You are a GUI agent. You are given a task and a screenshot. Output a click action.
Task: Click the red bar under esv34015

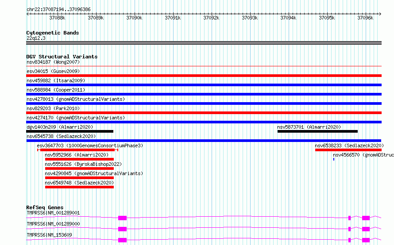pyautogui.click(x=204, y=76)
